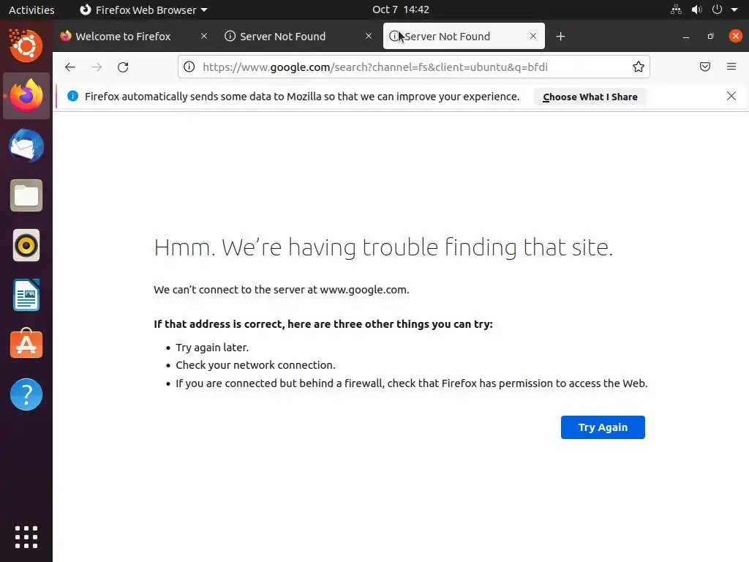Open Firefox Web Browser app menu
The width and height of the screenshot is (749, 562).
click(143, 10)
